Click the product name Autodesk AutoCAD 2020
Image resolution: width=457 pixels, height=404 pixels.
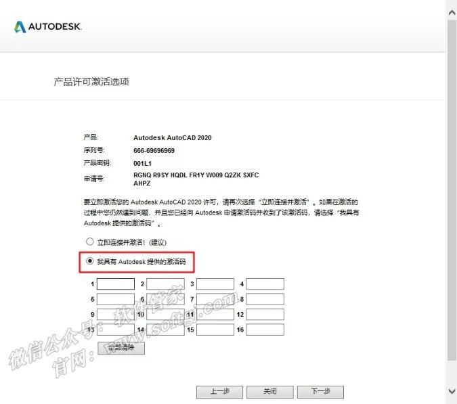coord(172,138)
